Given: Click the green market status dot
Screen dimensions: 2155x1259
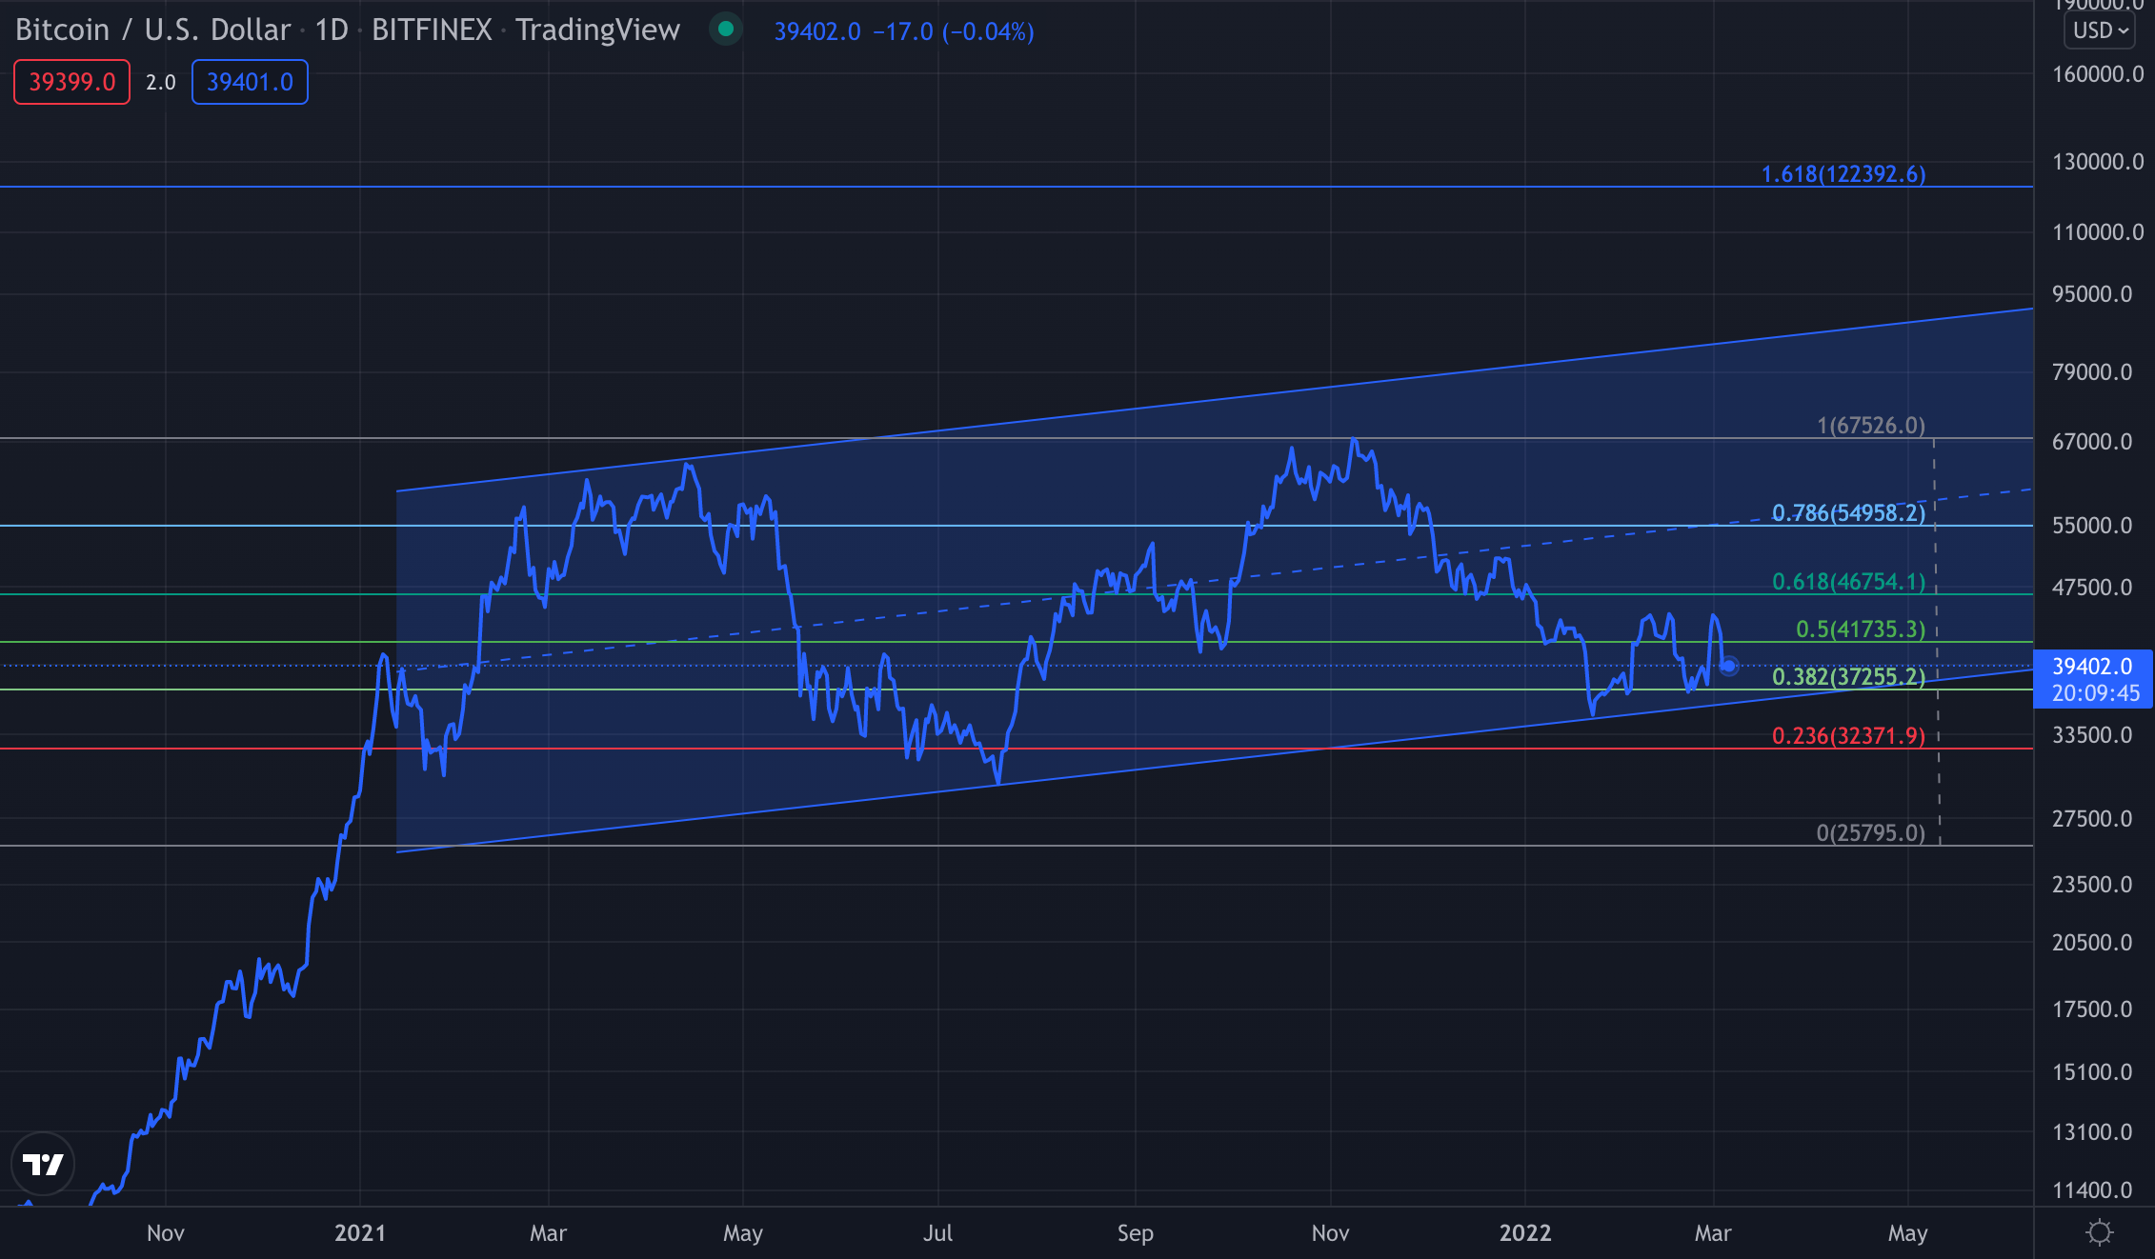Looking at the screenshot, I should 726,30.
